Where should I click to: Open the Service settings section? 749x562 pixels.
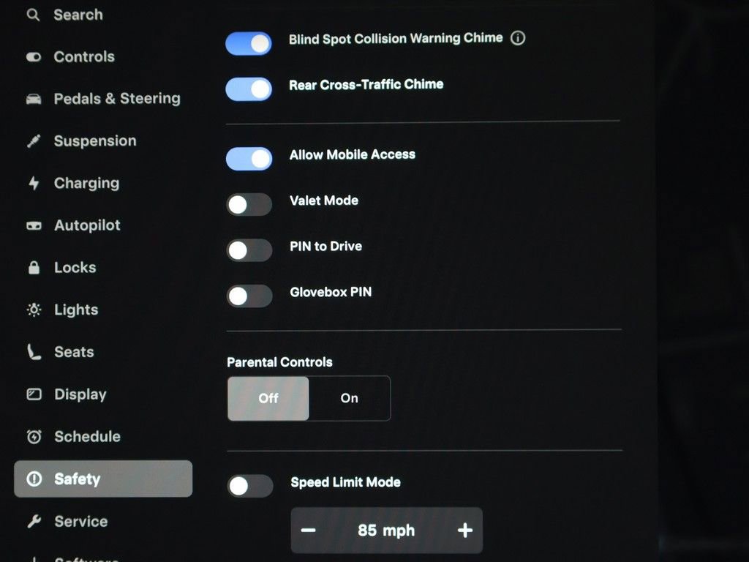point(80,521)
